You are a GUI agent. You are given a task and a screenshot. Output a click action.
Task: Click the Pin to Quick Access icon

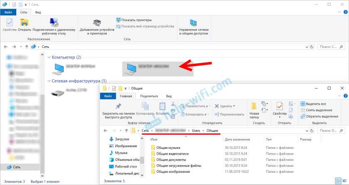tap(118, 106)
